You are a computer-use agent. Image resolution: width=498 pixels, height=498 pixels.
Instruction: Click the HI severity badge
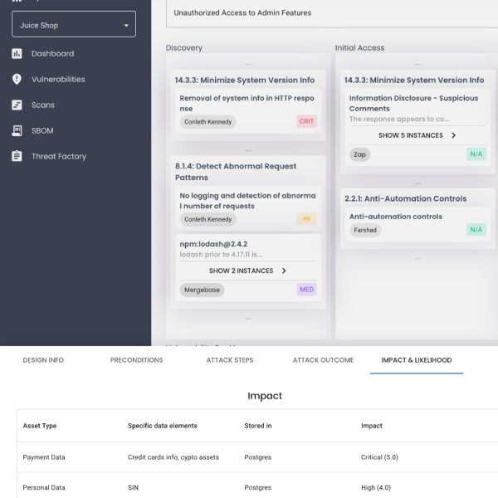click(307, 220)
